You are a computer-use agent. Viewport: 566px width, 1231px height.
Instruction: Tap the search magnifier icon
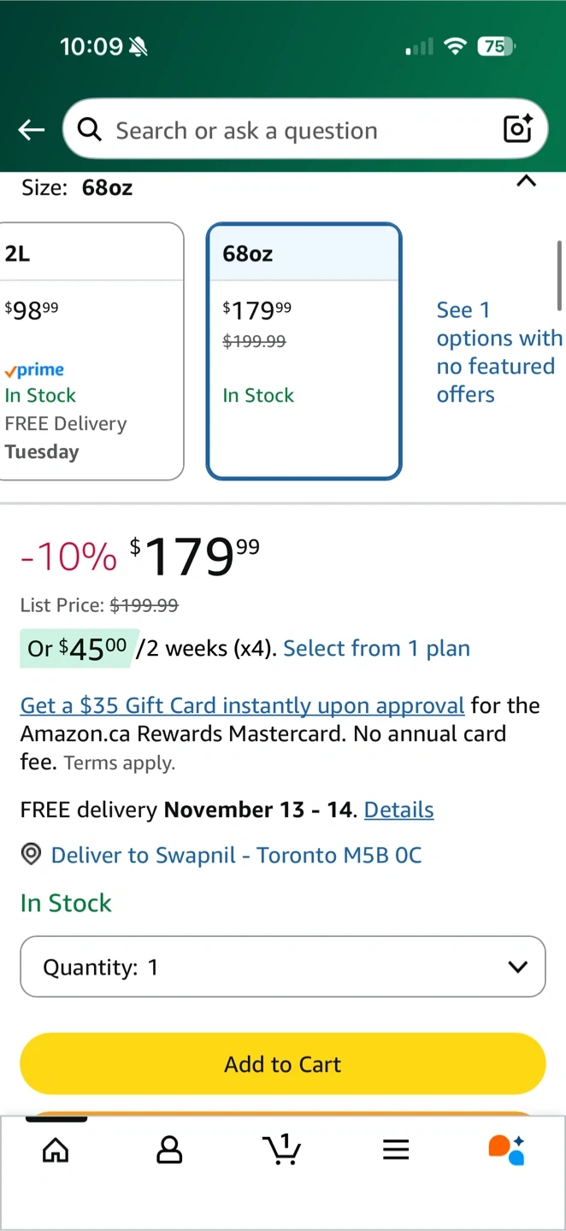tap(89, 130)
